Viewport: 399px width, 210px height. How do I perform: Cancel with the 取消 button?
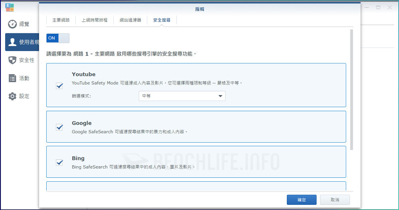(335, 200)
